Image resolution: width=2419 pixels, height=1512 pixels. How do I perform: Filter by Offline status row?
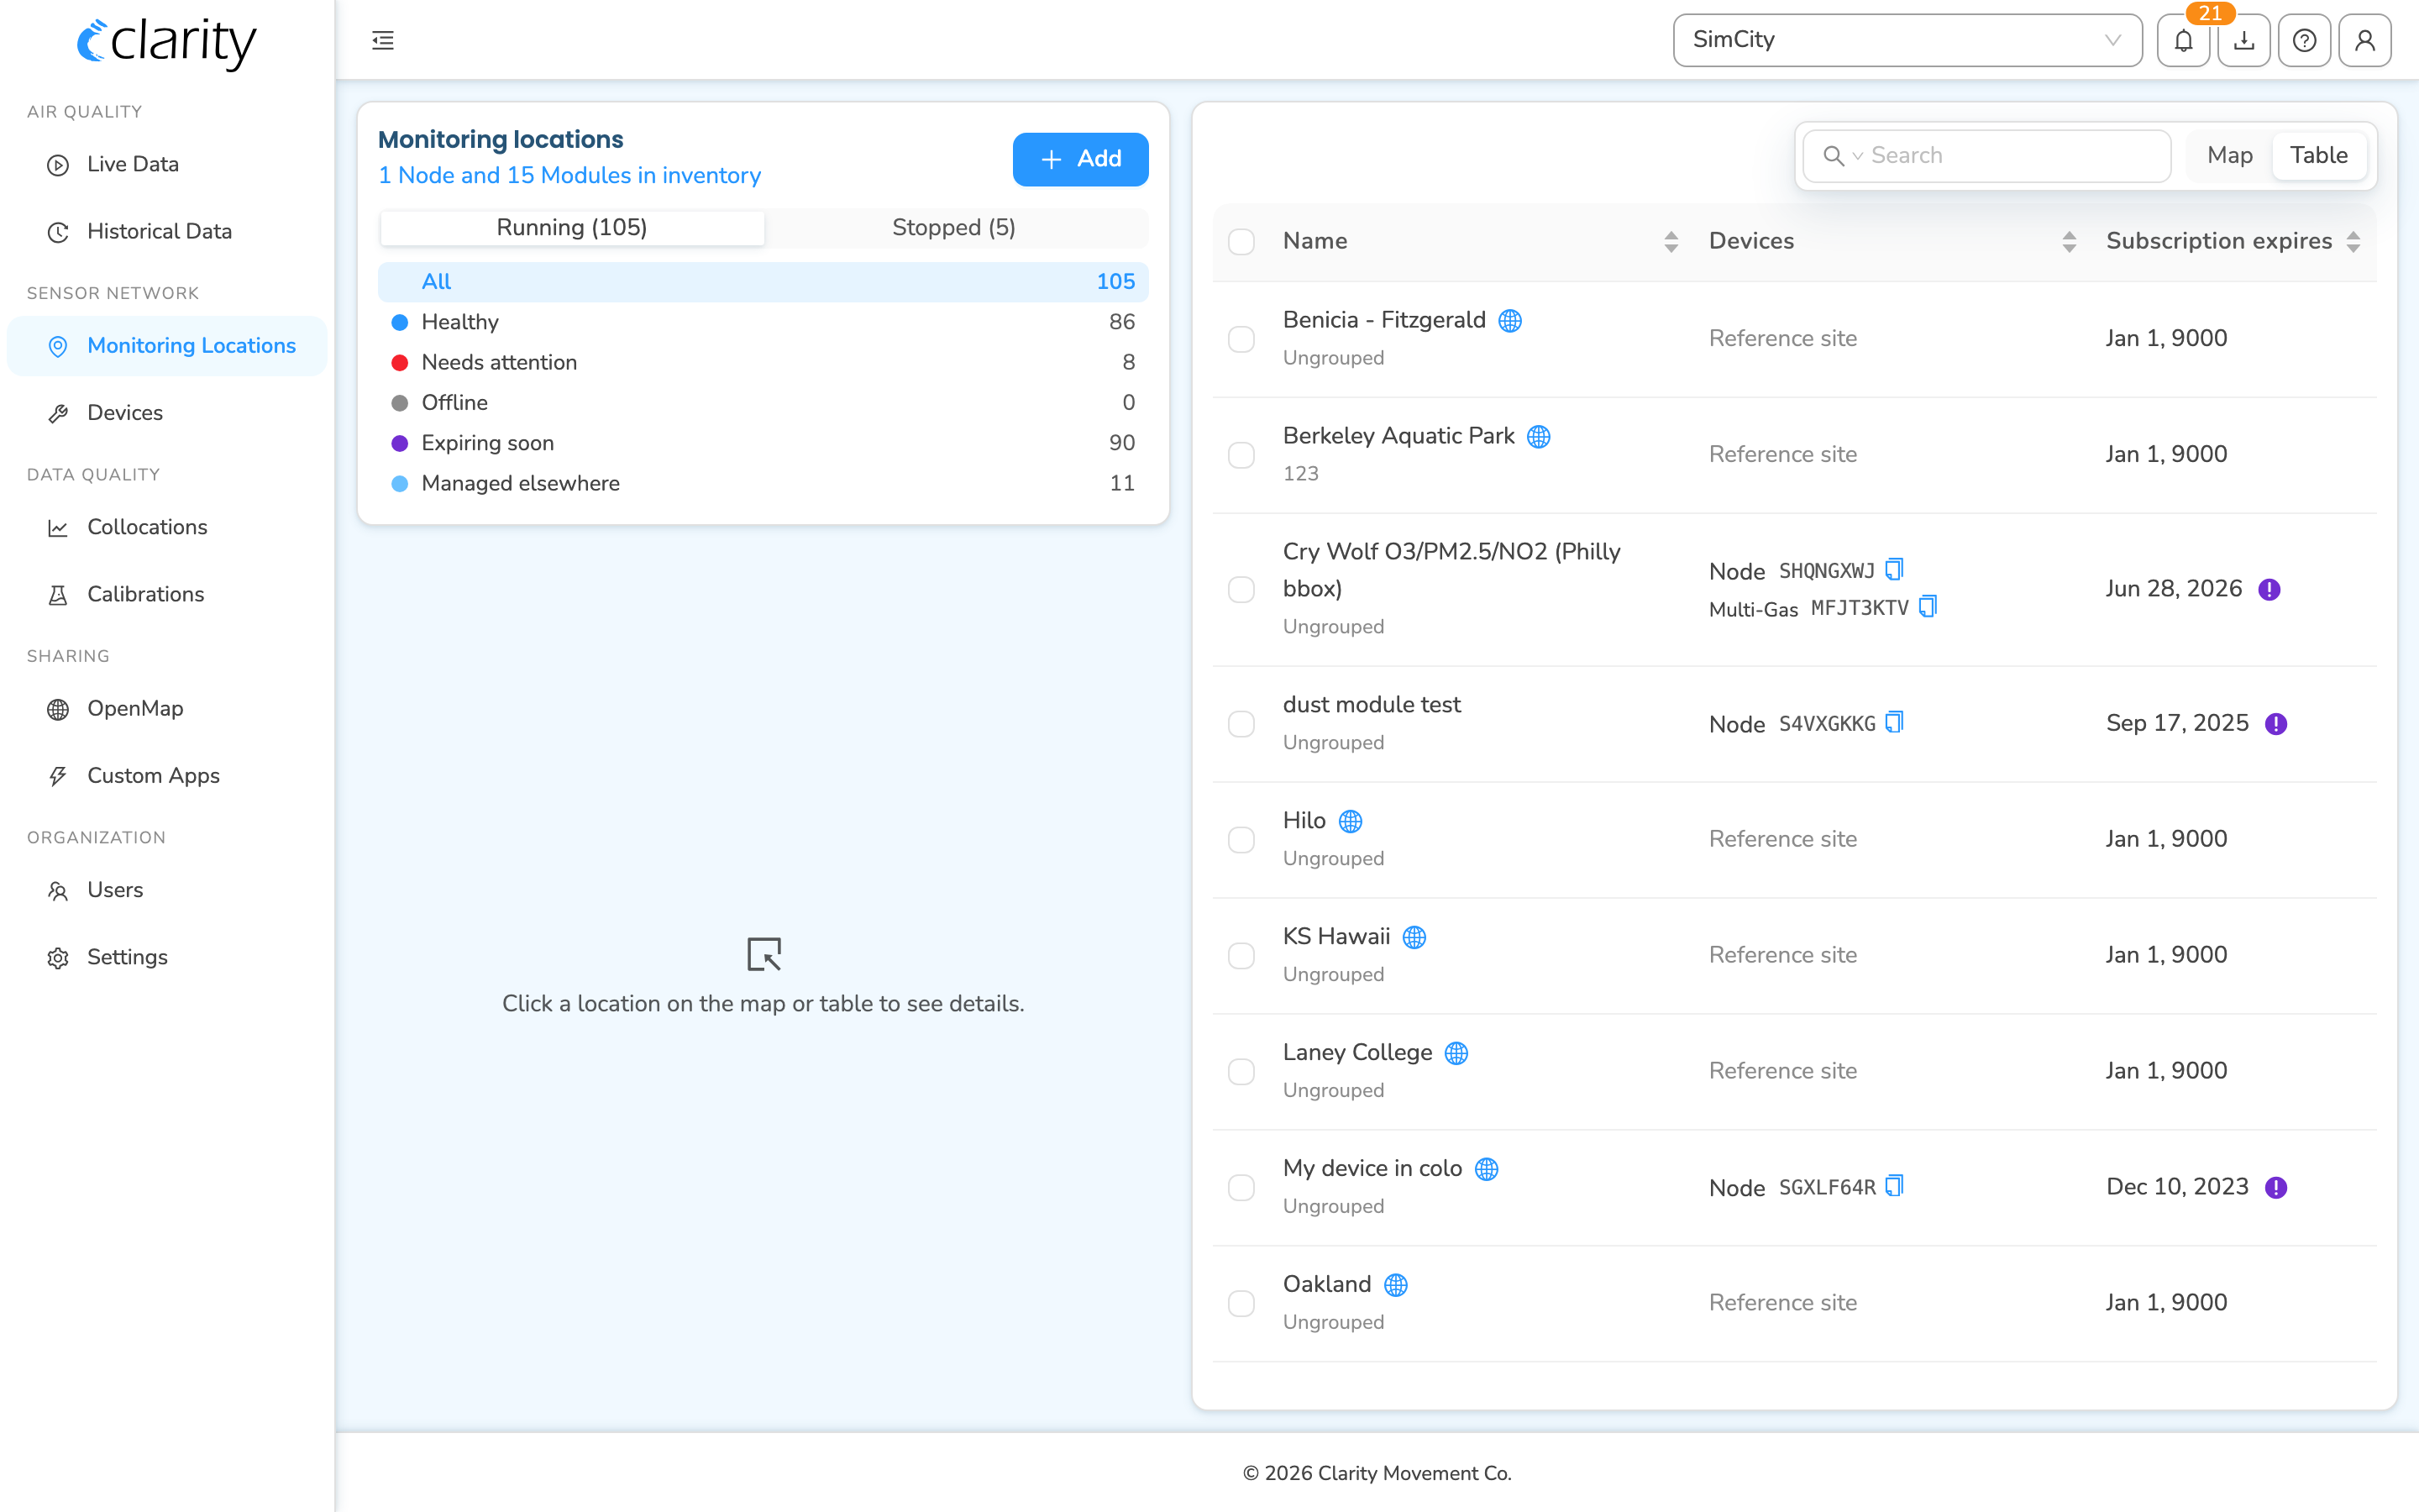click(763, 403)
